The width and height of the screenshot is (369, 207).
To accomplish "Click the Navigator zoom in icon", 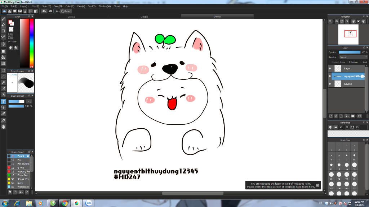I will 337,21.
